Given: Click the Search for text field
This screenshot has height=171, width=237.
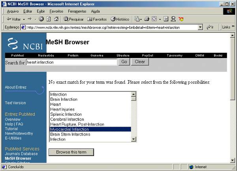Looking at the screenshot, I should coord(71,62).
